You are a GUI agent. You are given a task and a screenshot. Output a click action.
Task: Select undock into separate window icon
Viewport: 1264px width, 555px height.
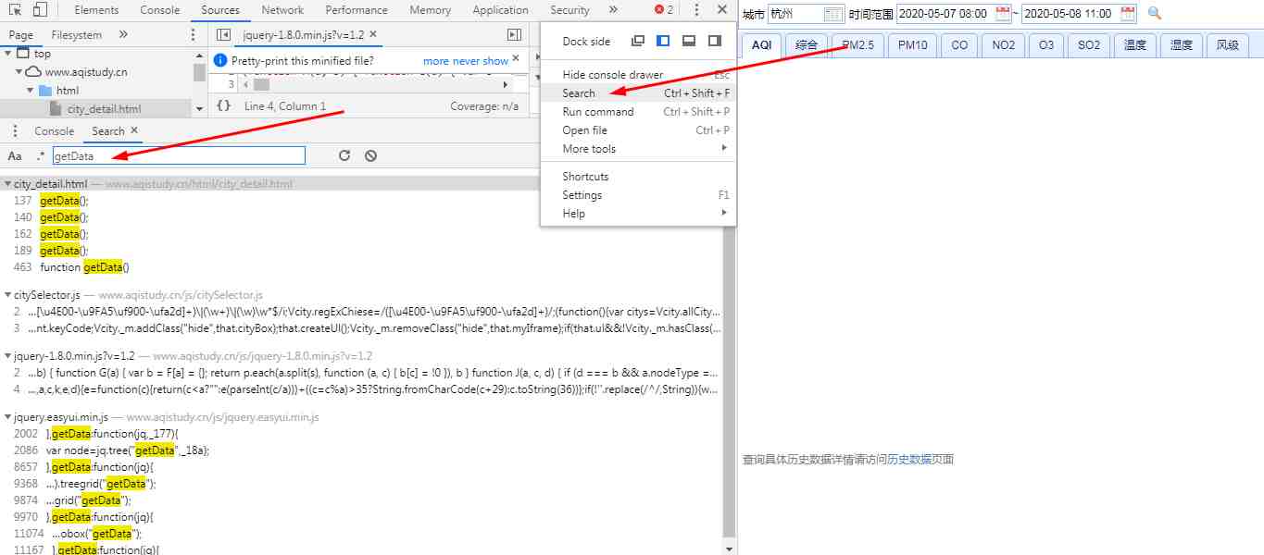click(x=637, y=41)
